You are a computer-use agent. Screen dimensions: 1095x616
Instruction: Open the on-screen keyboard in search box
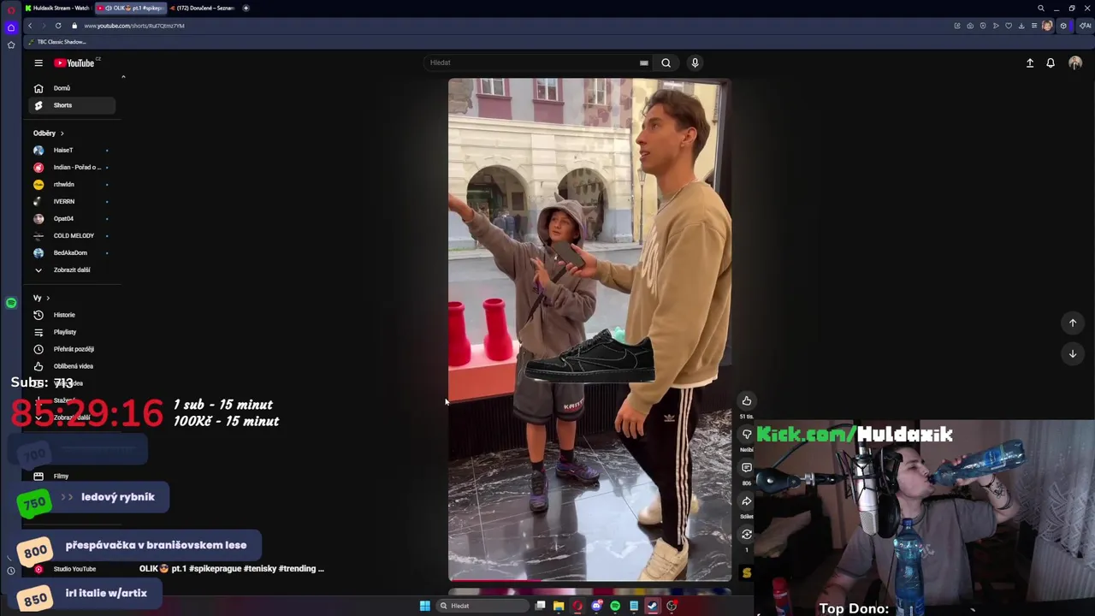click(x=643, y=62)
